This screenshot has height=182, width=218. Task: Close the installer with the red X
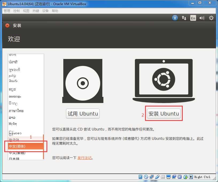(7, 25)
